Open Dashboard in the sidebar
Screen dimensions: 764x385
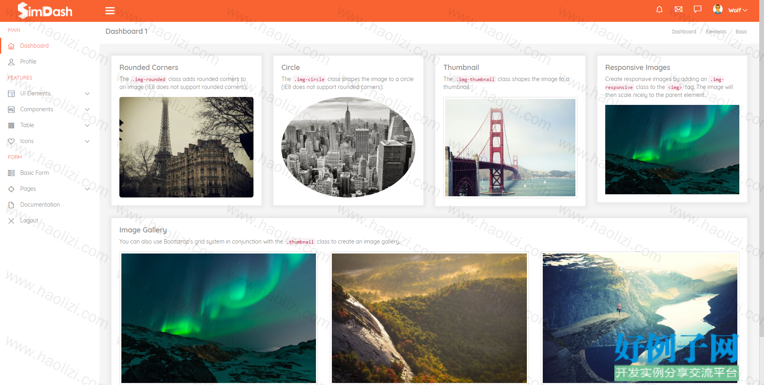tap(34, 46)
